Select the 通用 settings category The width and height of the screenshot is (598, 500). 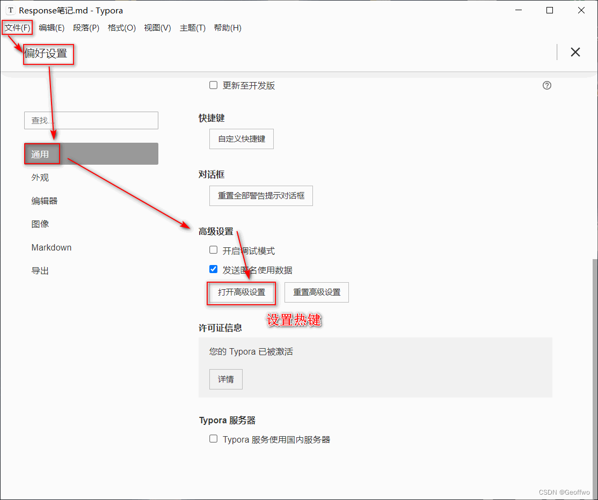(x=91, y=154)
